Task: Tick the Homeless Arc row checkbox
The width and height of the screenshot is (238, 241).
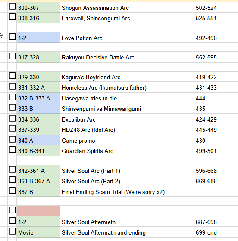Action: 13,86
